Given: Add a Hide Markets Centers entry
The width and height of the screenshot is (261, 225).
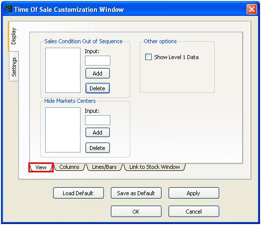Looking at the screenshot, I should 98,133.
